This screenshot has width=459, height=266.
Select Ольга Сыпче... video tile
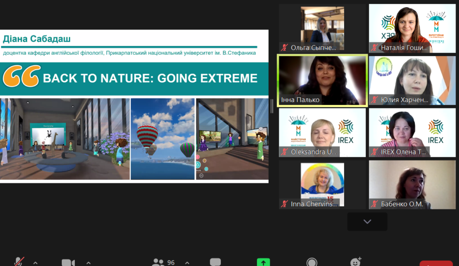pos(322,29)
